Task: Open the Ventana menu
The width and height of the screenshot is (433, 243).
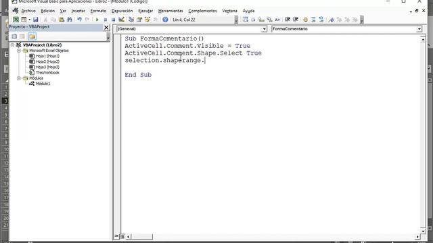Action: pyautogui.click(x=229, y=11)
